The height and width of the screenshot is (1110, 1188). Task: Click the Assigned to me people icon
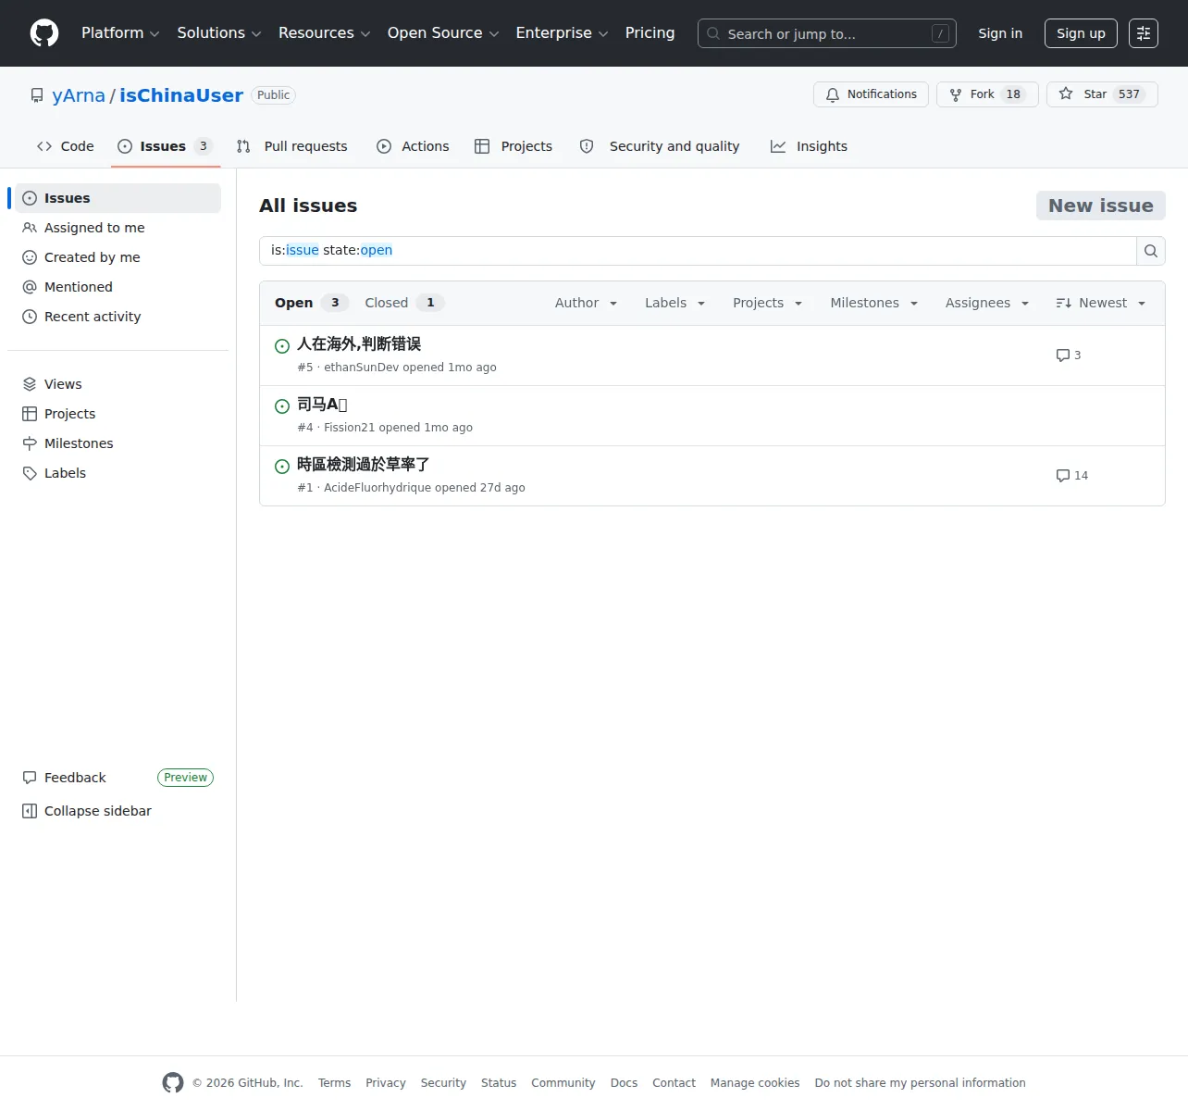30,228
